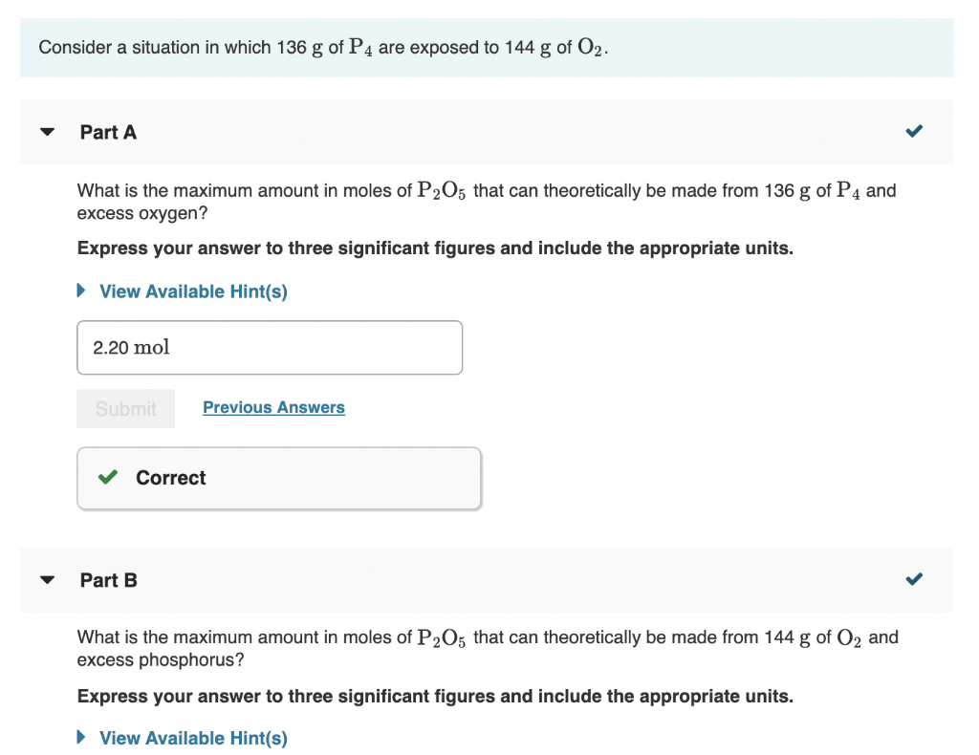Viewport: 979px width, 755px height.
Task: Collapse the Part B section
Action: pyautogui.click(x=47, y=580)
